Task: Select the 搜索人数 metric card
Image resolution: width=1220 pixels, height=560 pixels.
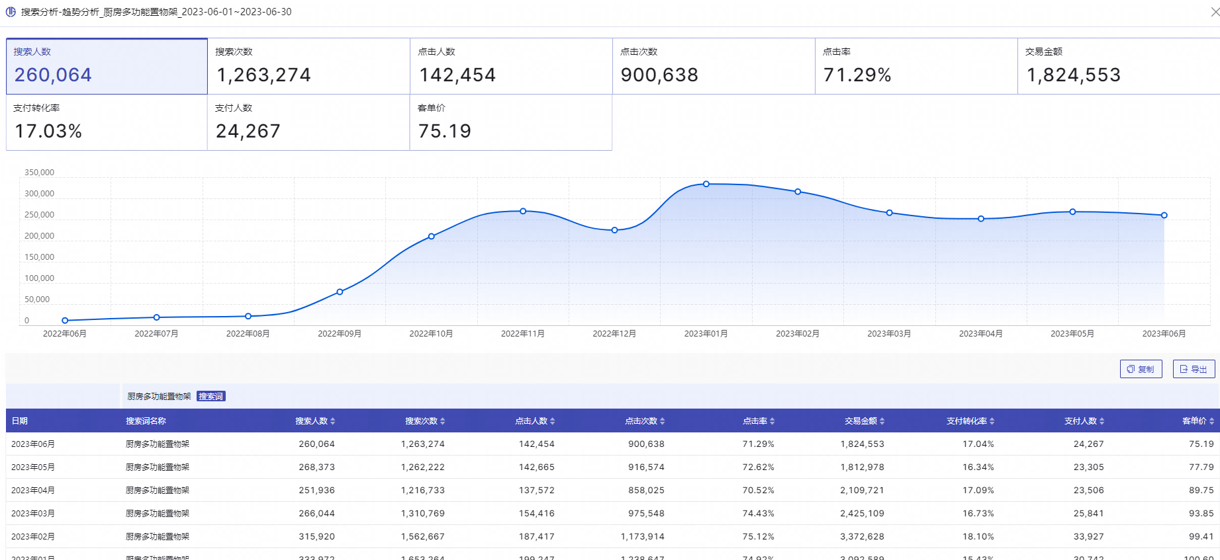Action: point(107,66)
